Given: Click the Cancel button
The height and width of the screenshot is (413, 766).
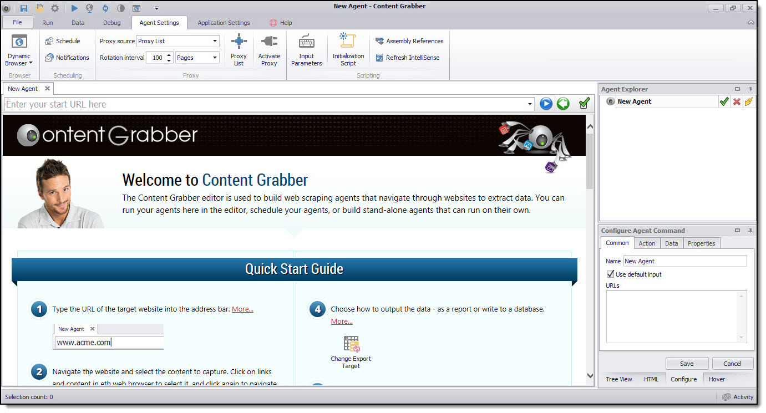Looking at the screenshot, I should click(x=732, y=364).
